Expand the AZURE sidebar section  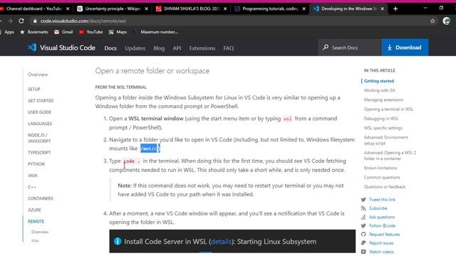pos(34,210)
